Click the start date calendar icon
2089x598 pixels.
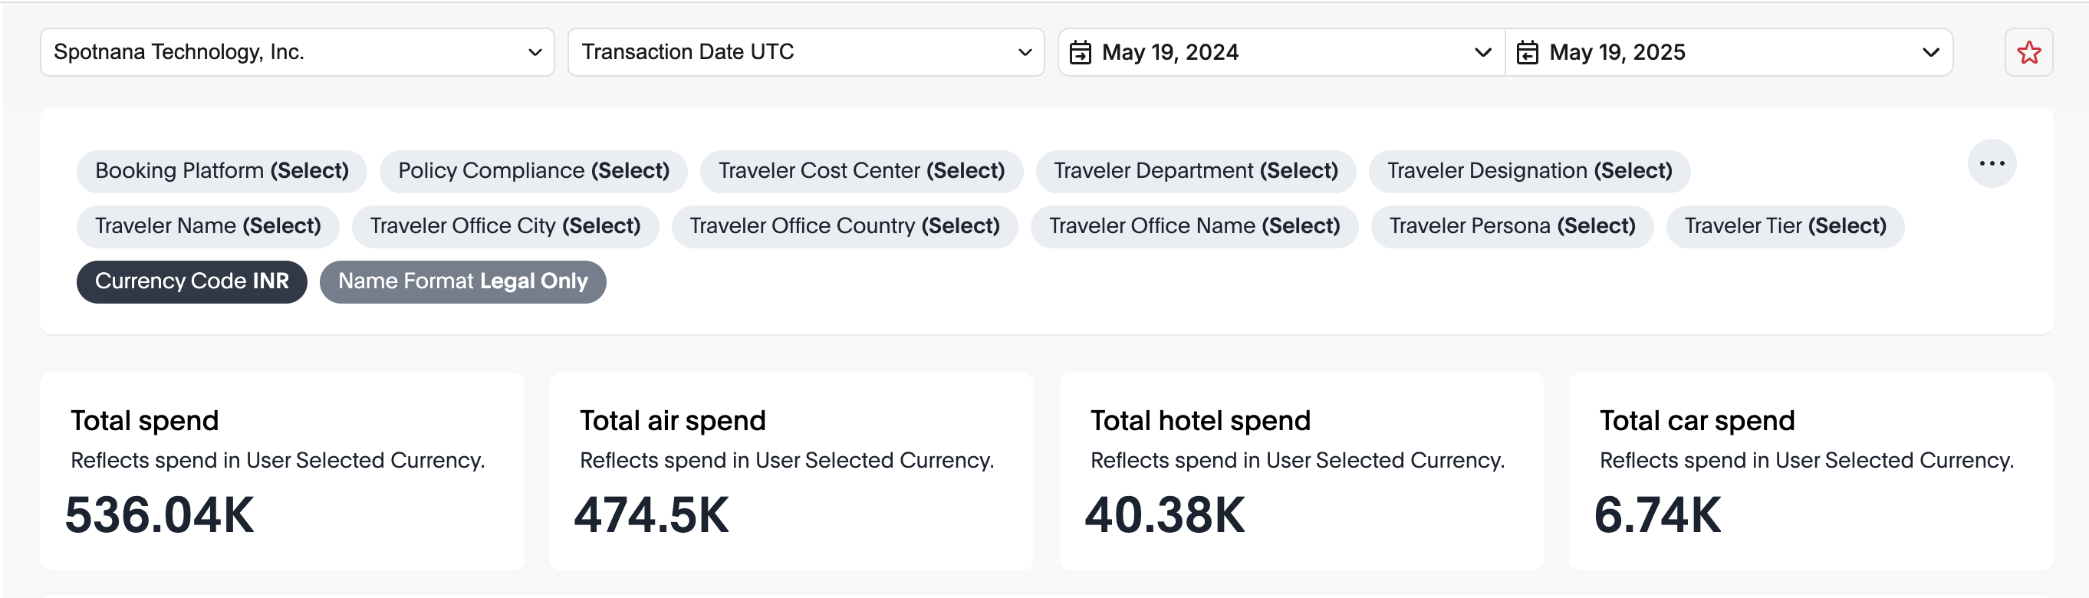pos(1081,53)
